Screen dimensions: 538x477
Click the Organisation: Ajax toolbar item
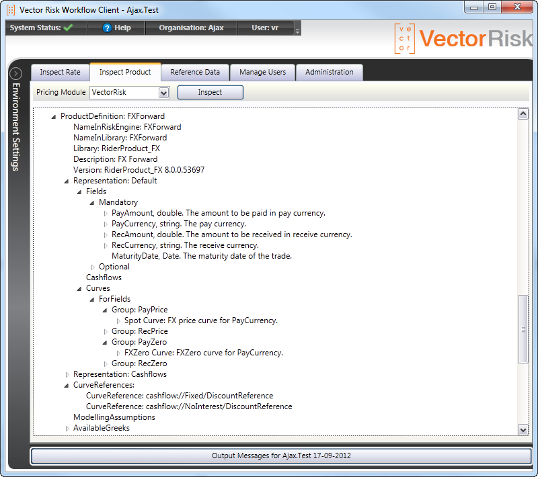191,28
